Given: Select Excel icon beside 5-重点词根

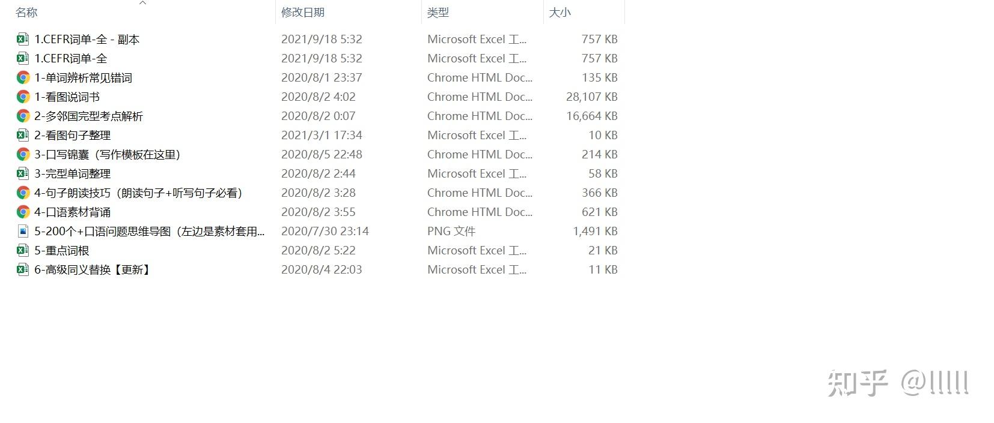Looking at the screenshot, I should 22,250.
